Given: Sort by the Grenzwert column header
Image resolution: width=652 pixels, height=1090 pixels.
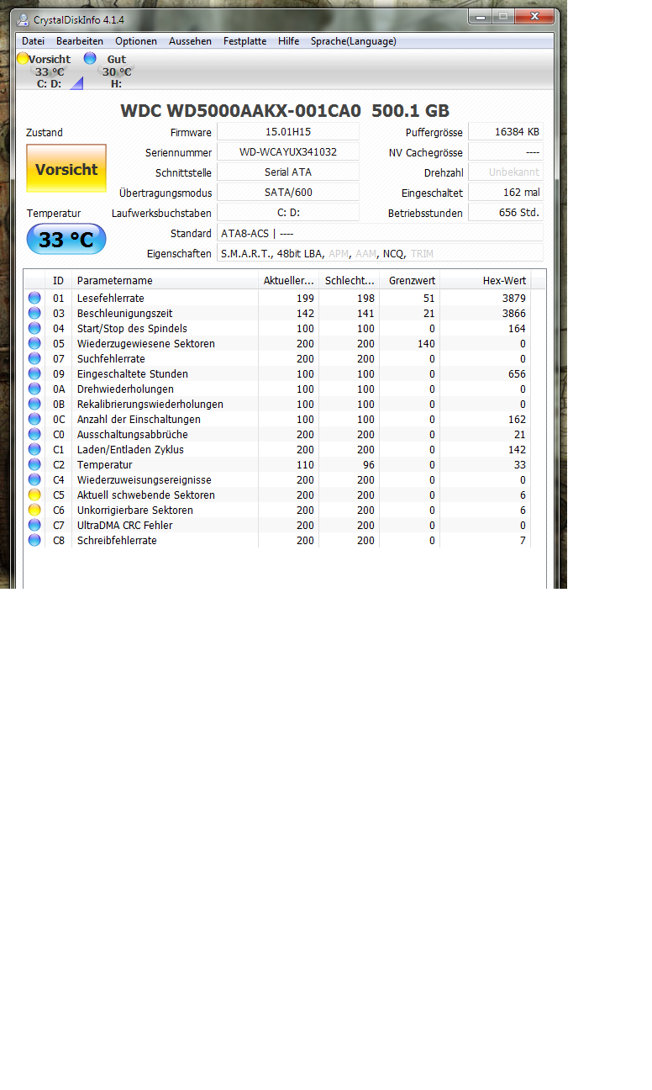Looking at the screenshot, I should [409, 281].
